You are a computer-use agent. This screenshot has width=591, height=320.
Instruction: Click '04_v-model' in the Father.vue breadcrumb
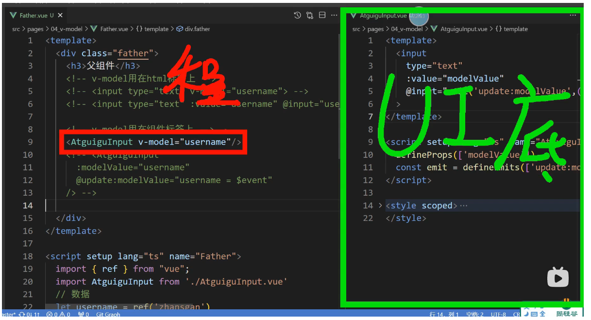pos(67,29)
